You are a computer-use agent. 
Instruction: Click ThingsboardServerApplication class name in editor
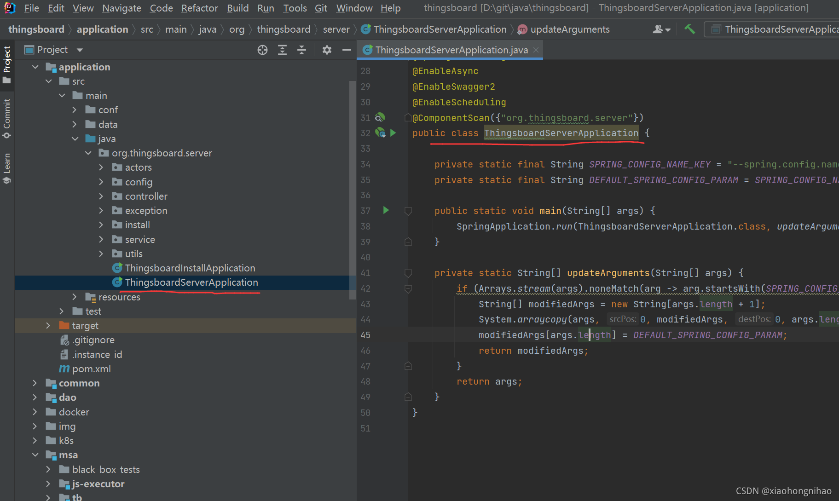[561, 133]
